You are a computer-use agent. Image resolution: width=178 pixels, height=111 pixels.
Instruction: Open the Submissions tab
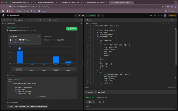click(x=52, y=20)
